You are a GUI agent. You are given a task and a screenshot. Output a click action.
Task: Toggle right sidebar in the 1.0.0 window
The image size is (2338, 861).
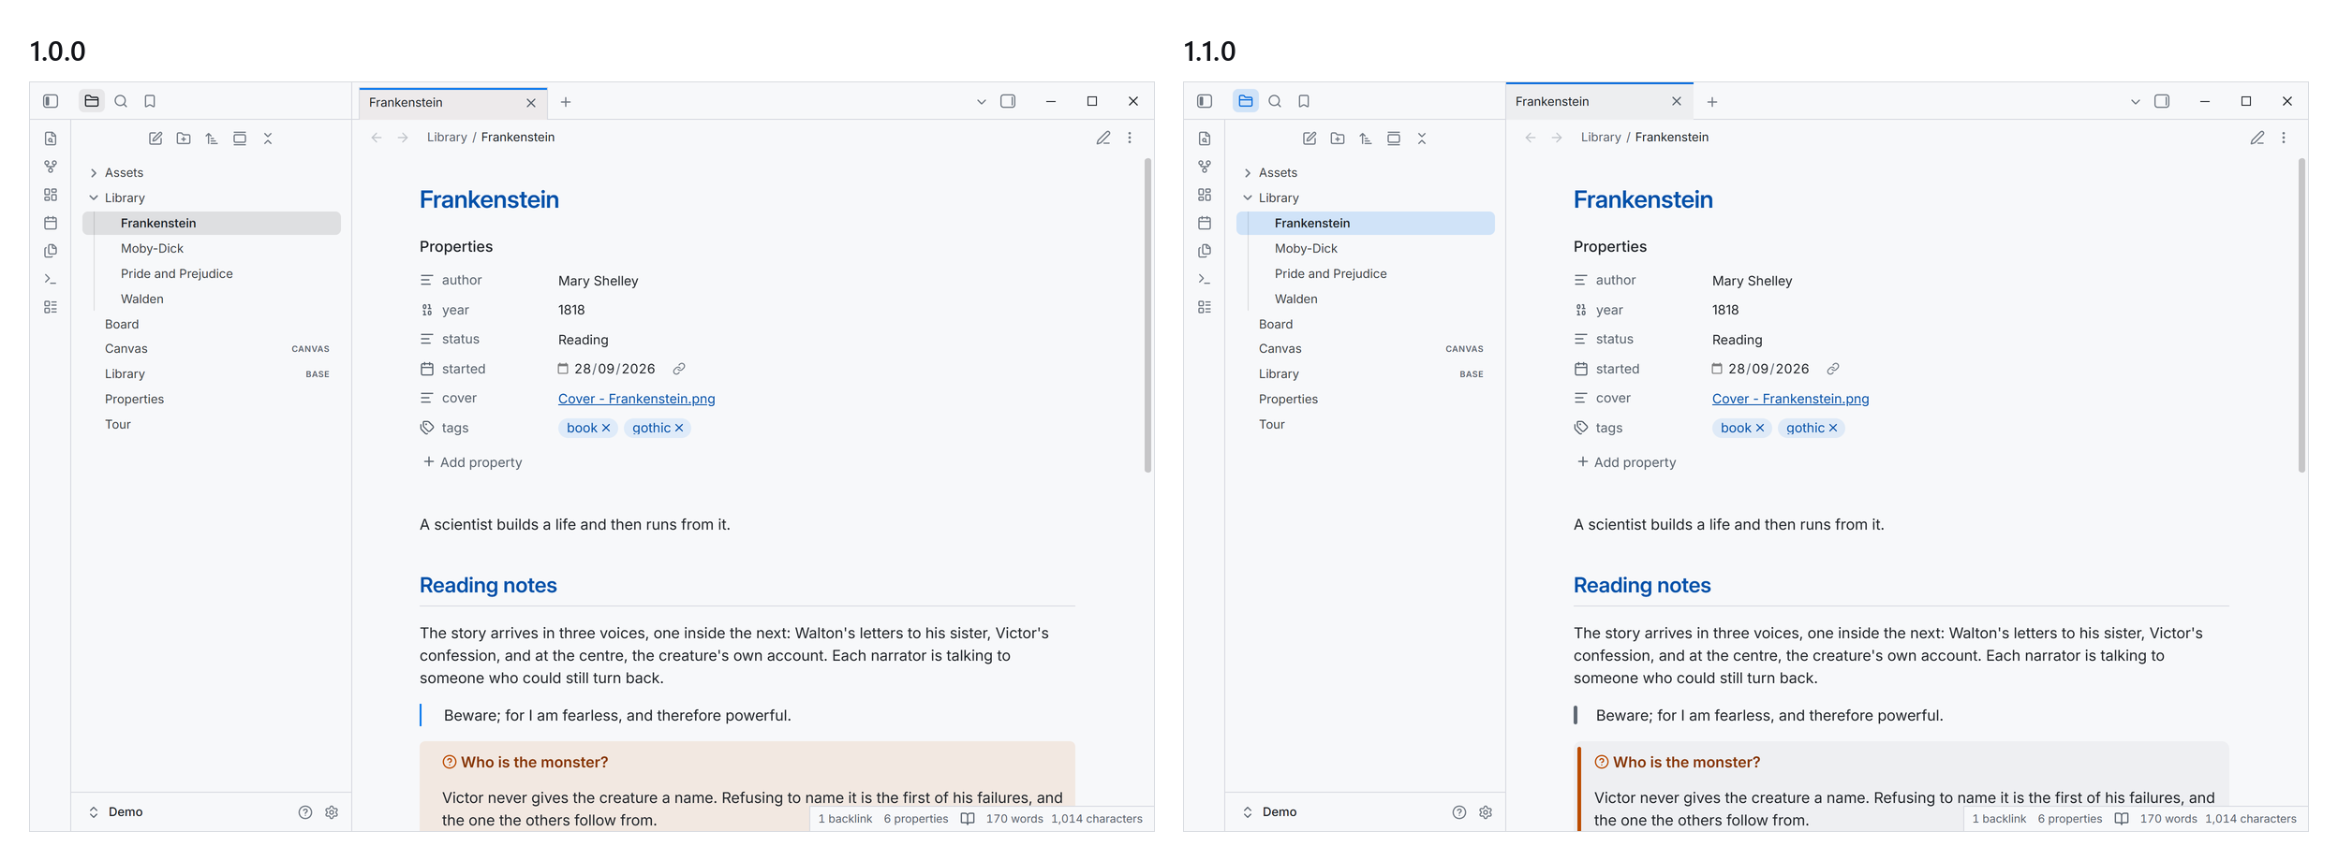(1008, 101)
